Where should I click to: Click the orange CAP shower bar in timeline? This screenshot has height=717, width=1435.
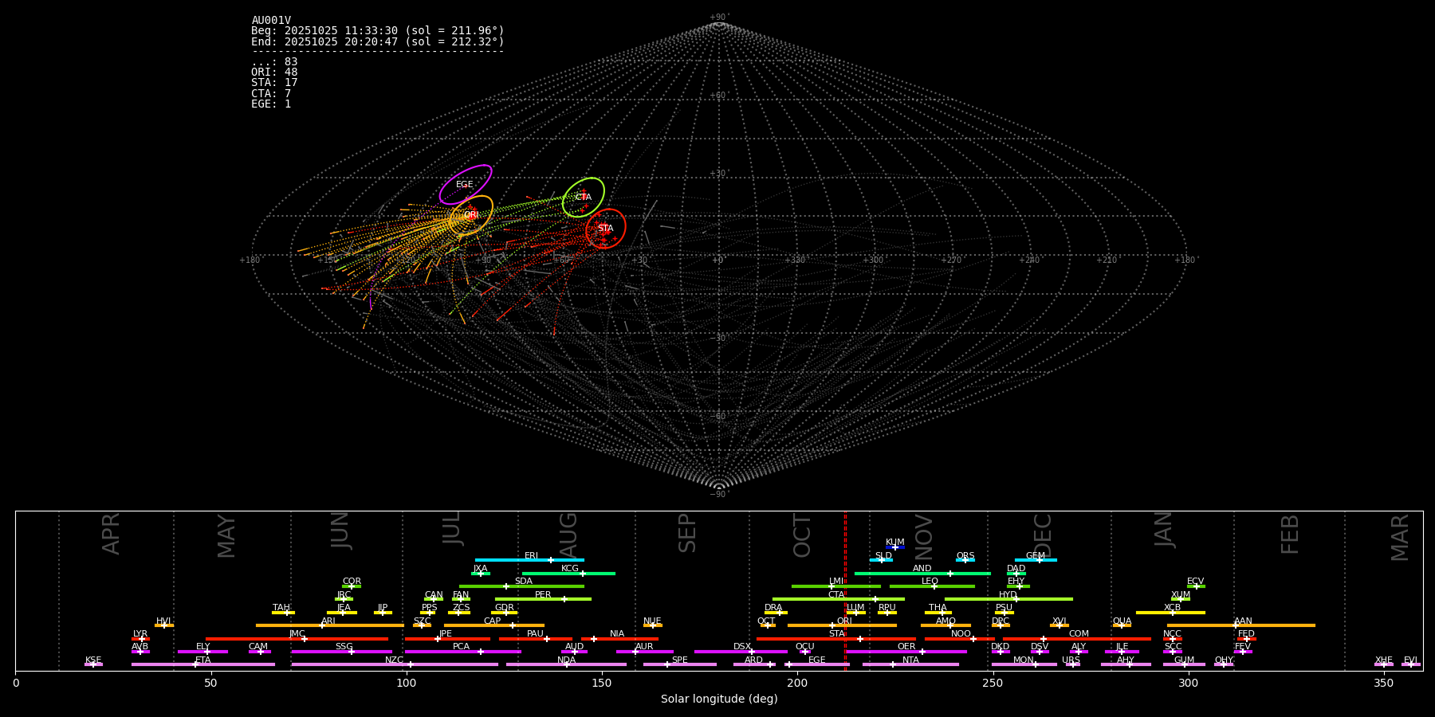point(494,625)
